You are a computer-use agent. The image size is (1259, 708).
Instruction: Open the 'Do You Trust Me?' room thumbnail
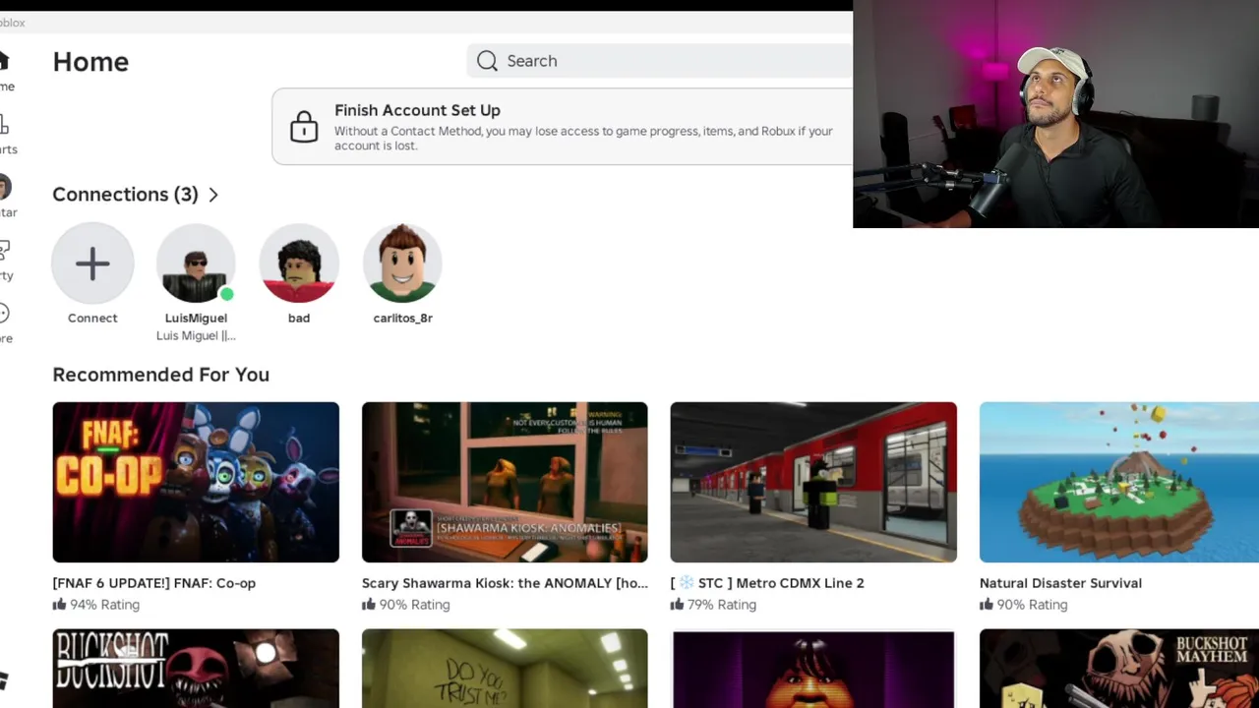click(505, 669)
